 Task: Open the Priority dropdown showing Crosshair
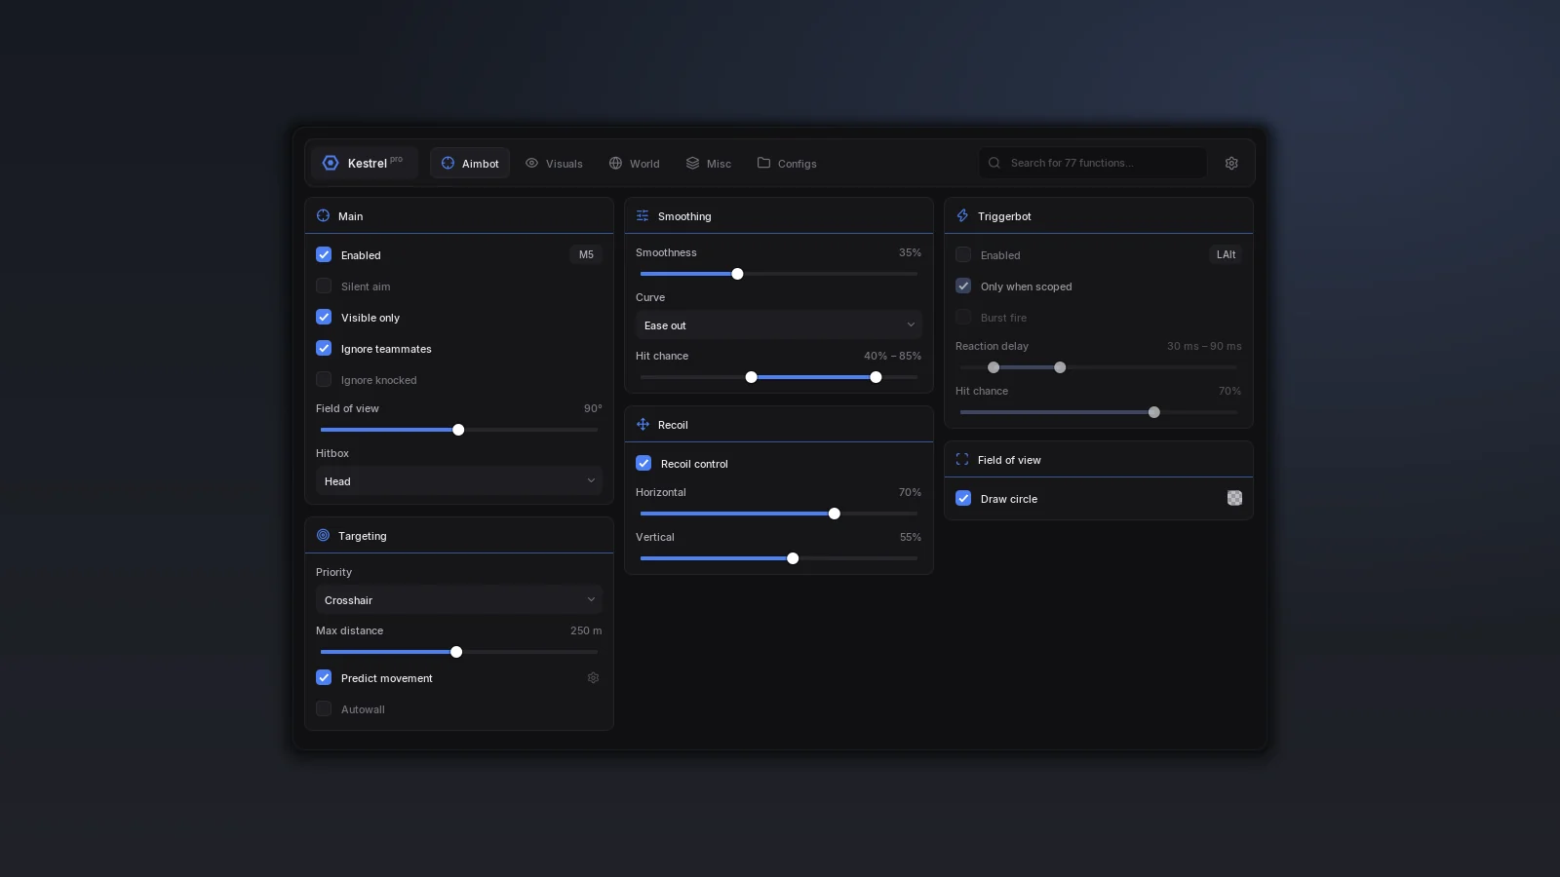[x=459, y=599]
